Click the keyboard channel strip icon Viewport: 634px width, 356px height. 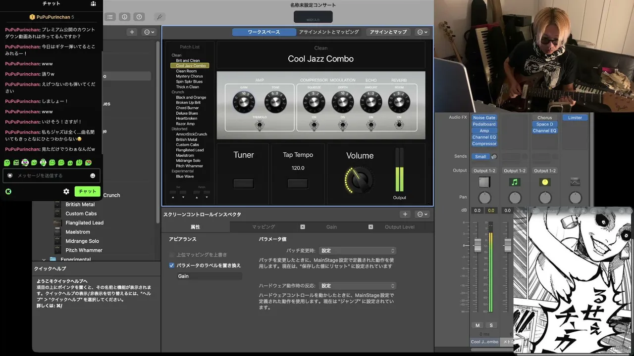[575, 182]
